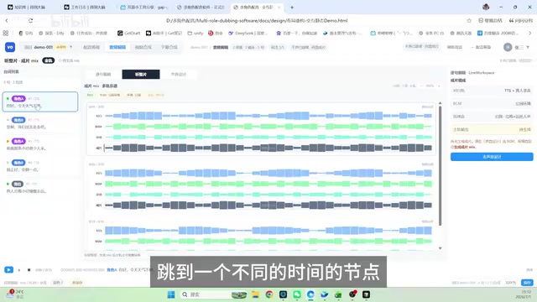Select the second 角色A line with orange dot

[x=40, y=144]
